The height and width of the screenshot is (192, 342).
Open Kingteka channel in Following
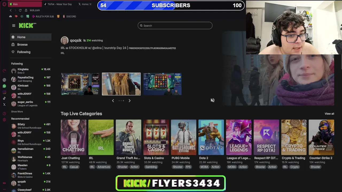[31, 71]
